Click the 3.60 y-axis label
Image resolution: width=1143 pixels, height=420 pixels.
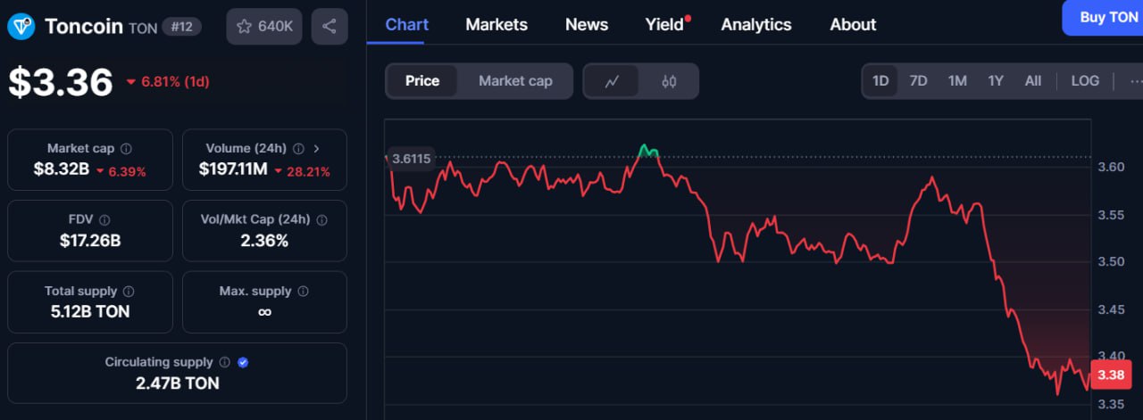tap(1111, 167)
